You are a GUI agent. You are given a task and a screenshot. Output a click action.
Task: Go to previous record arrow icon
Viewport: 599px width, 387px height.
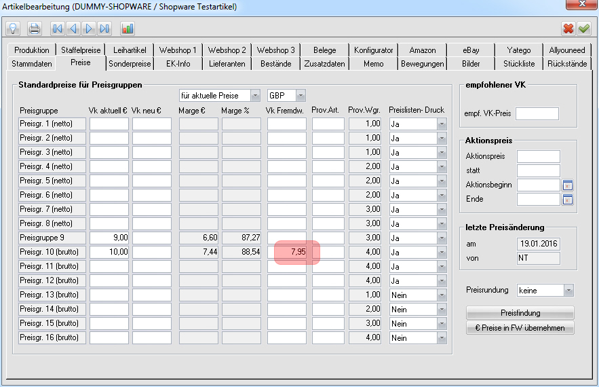tap(73, 29)
